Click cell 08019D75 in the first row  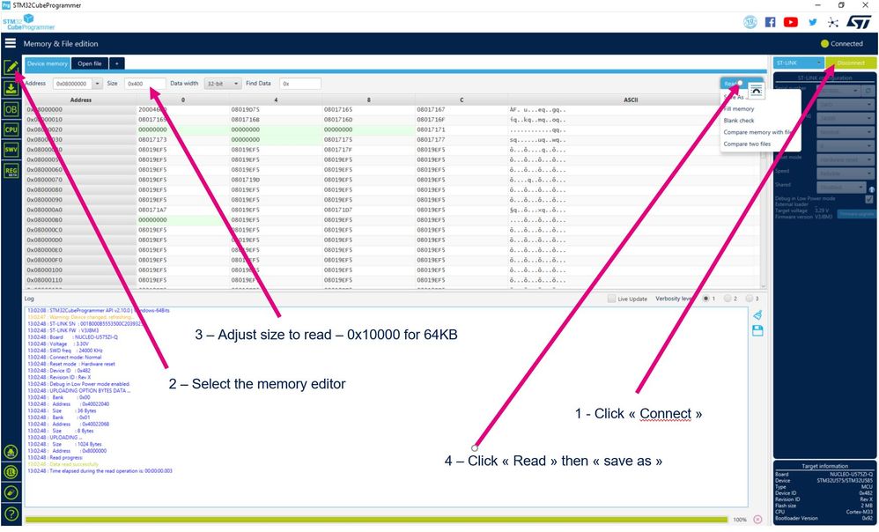(246, 109)
